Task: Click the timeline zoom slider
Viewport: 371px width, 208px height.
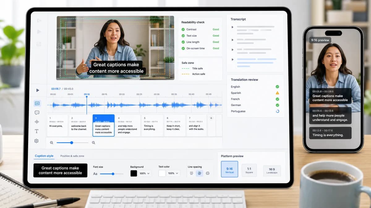Action: (x=72, y=143)
